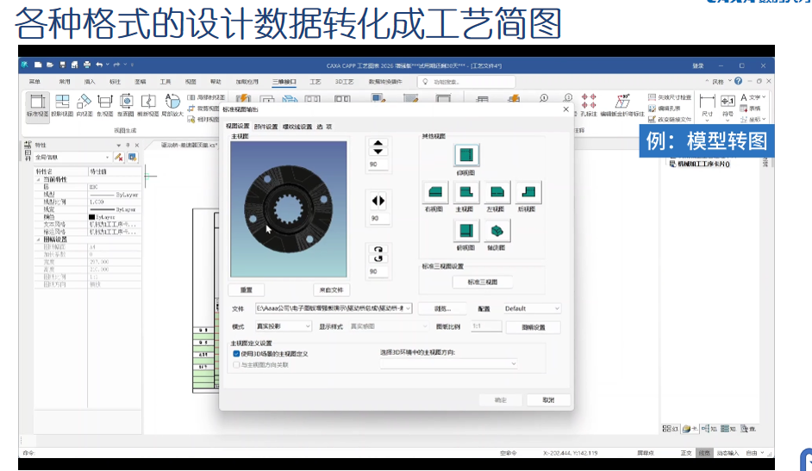This screenshot has width=812, height=471.
Task: Choose the 俯视图 view button
Action: [466, 231]
